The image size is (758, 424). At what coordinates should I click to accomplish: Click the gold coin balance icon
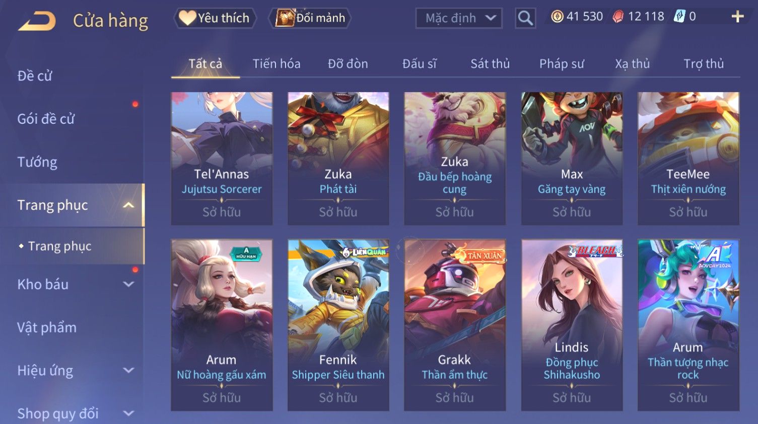tap(557, 17)
